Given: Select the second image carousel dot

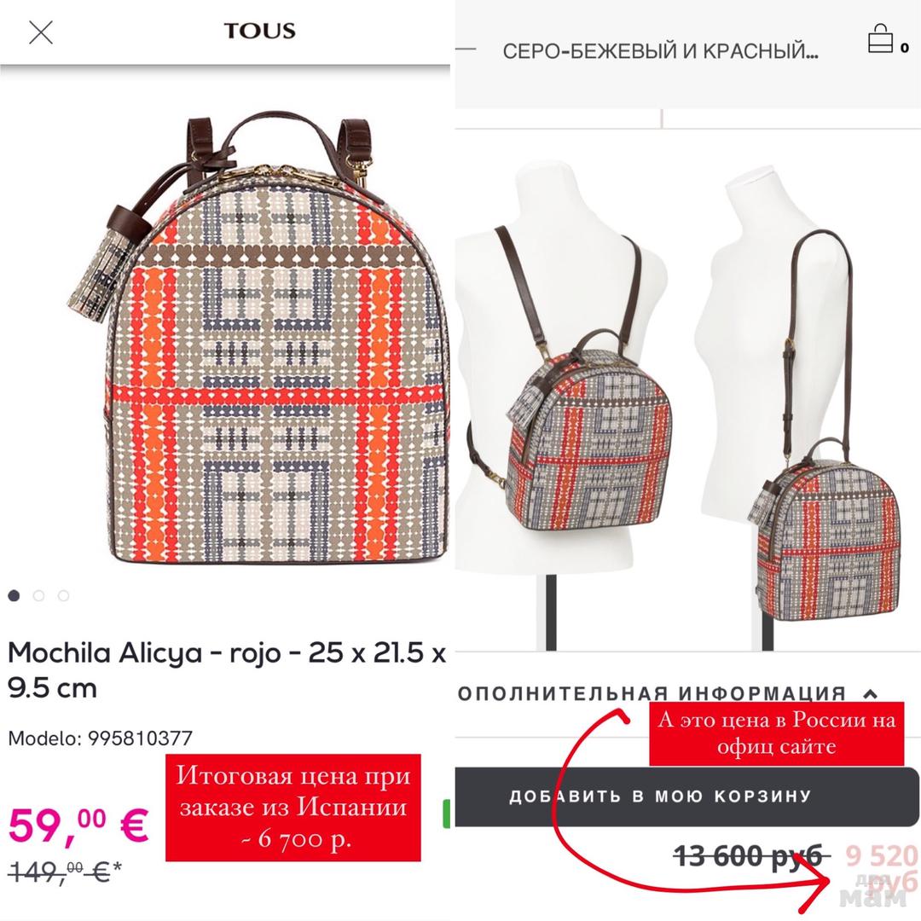Looking at the screenshot, I should pos(38,595).
